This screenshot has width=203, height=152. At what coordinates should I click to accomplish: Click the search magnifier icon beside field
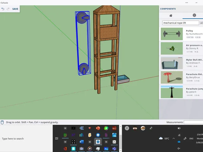click(x=201, y=23)
